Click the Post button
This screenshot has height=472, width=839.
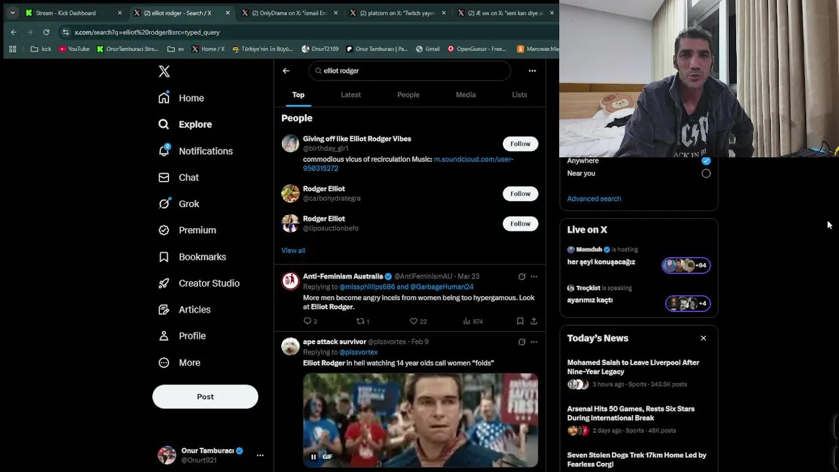[x=205, y=397]
